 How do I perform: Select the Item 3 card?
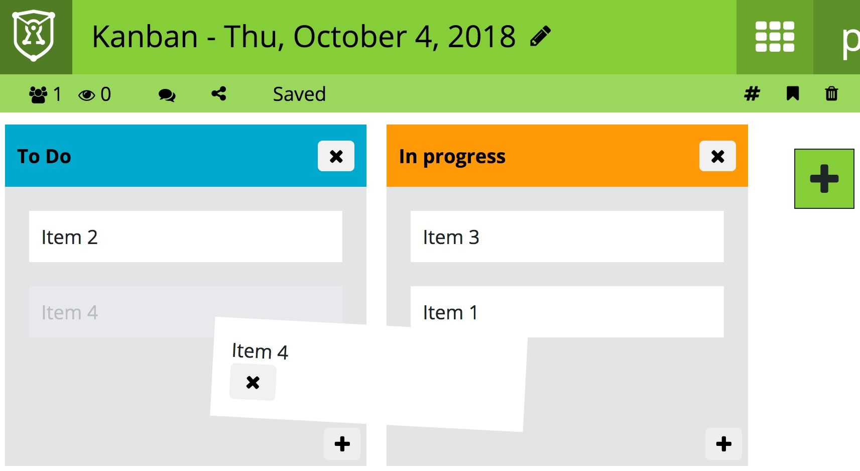click(567, 237)
